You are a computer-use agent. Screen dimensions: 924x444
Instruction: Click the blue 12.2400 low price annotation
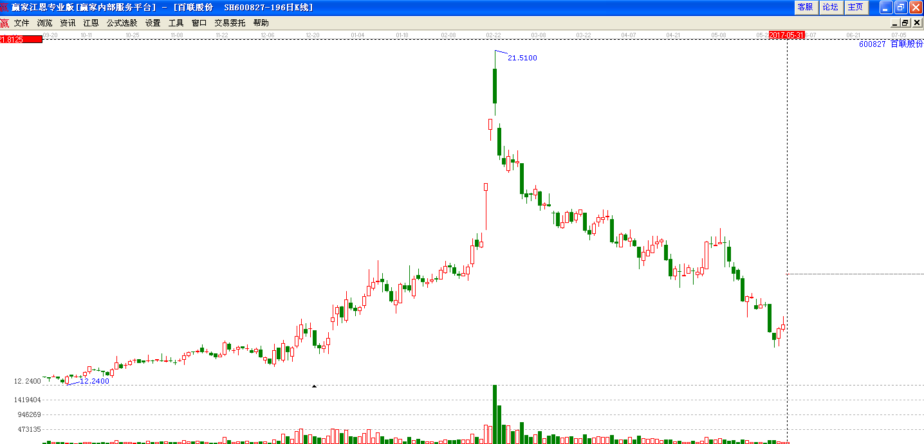pos(95,381)
